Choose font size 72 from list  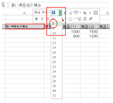pos(57,95)
